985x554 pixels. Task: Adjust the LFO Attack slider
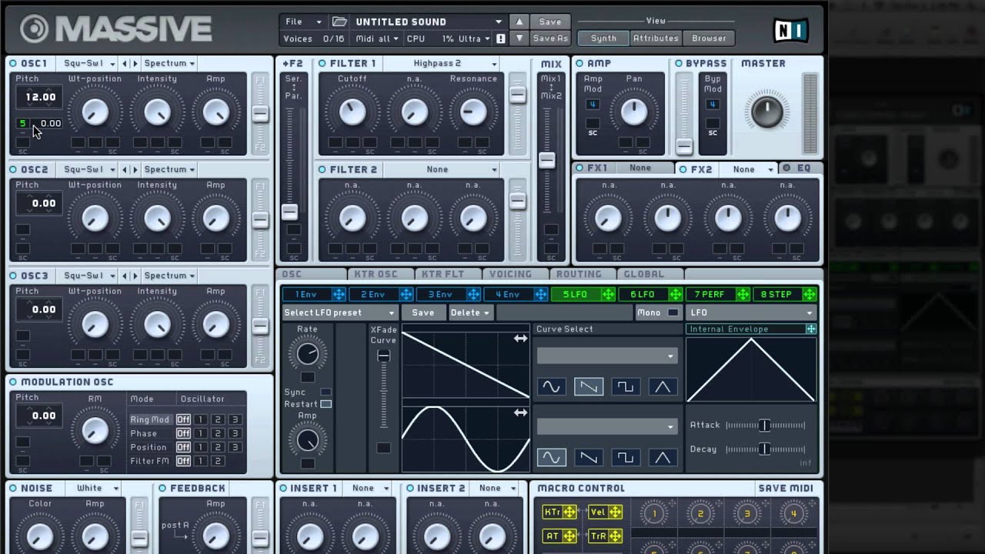tap(766, 425)
